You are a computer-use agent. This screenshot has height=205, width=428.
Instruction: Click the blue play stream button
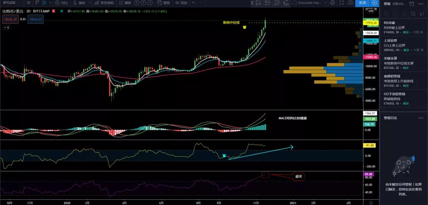pos(374,3)
